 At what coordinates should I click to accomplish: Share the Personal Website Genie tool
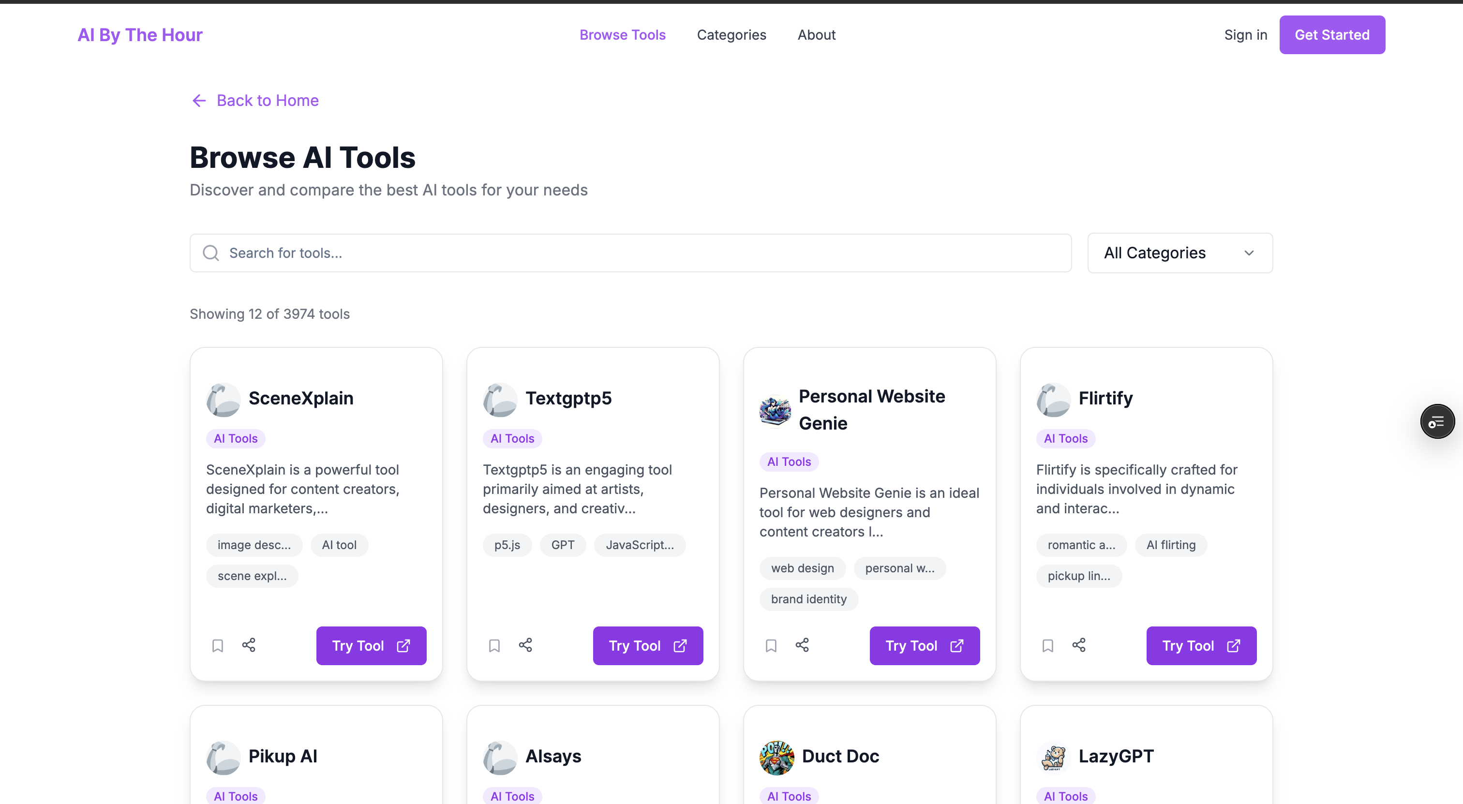click(x=802, y=645)
